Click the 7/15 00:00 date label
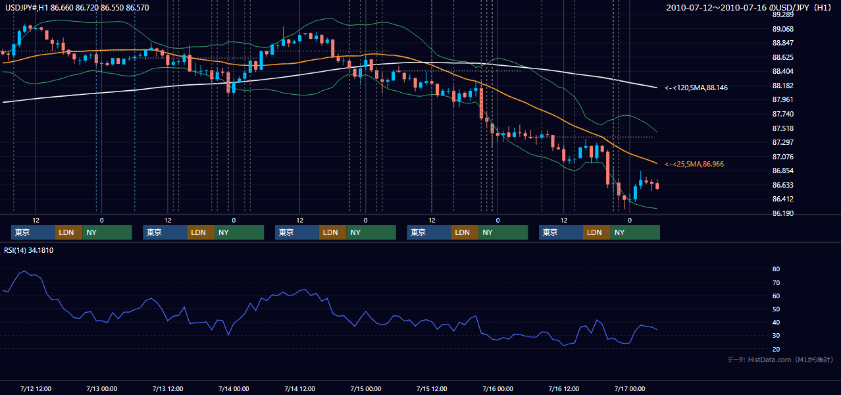The height and width of the screenshot is (395, 841). 366,388
